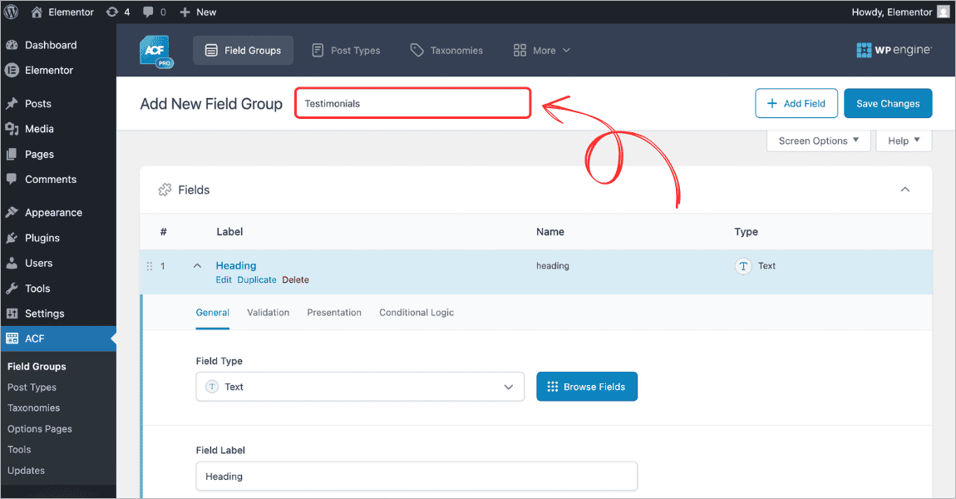Expand Screen Options panel

(x=818, y=141)
